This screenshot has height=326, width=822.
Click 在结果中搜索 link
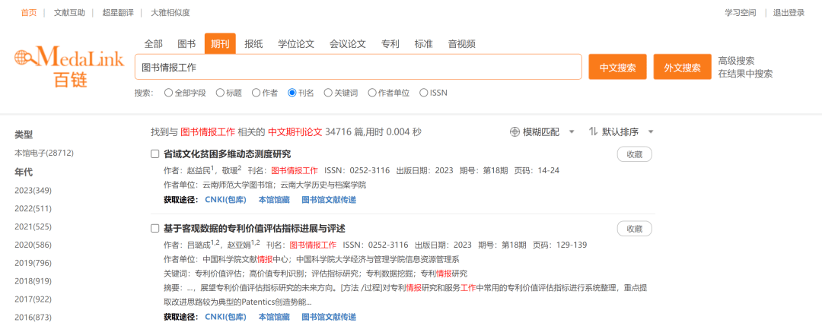745,74
